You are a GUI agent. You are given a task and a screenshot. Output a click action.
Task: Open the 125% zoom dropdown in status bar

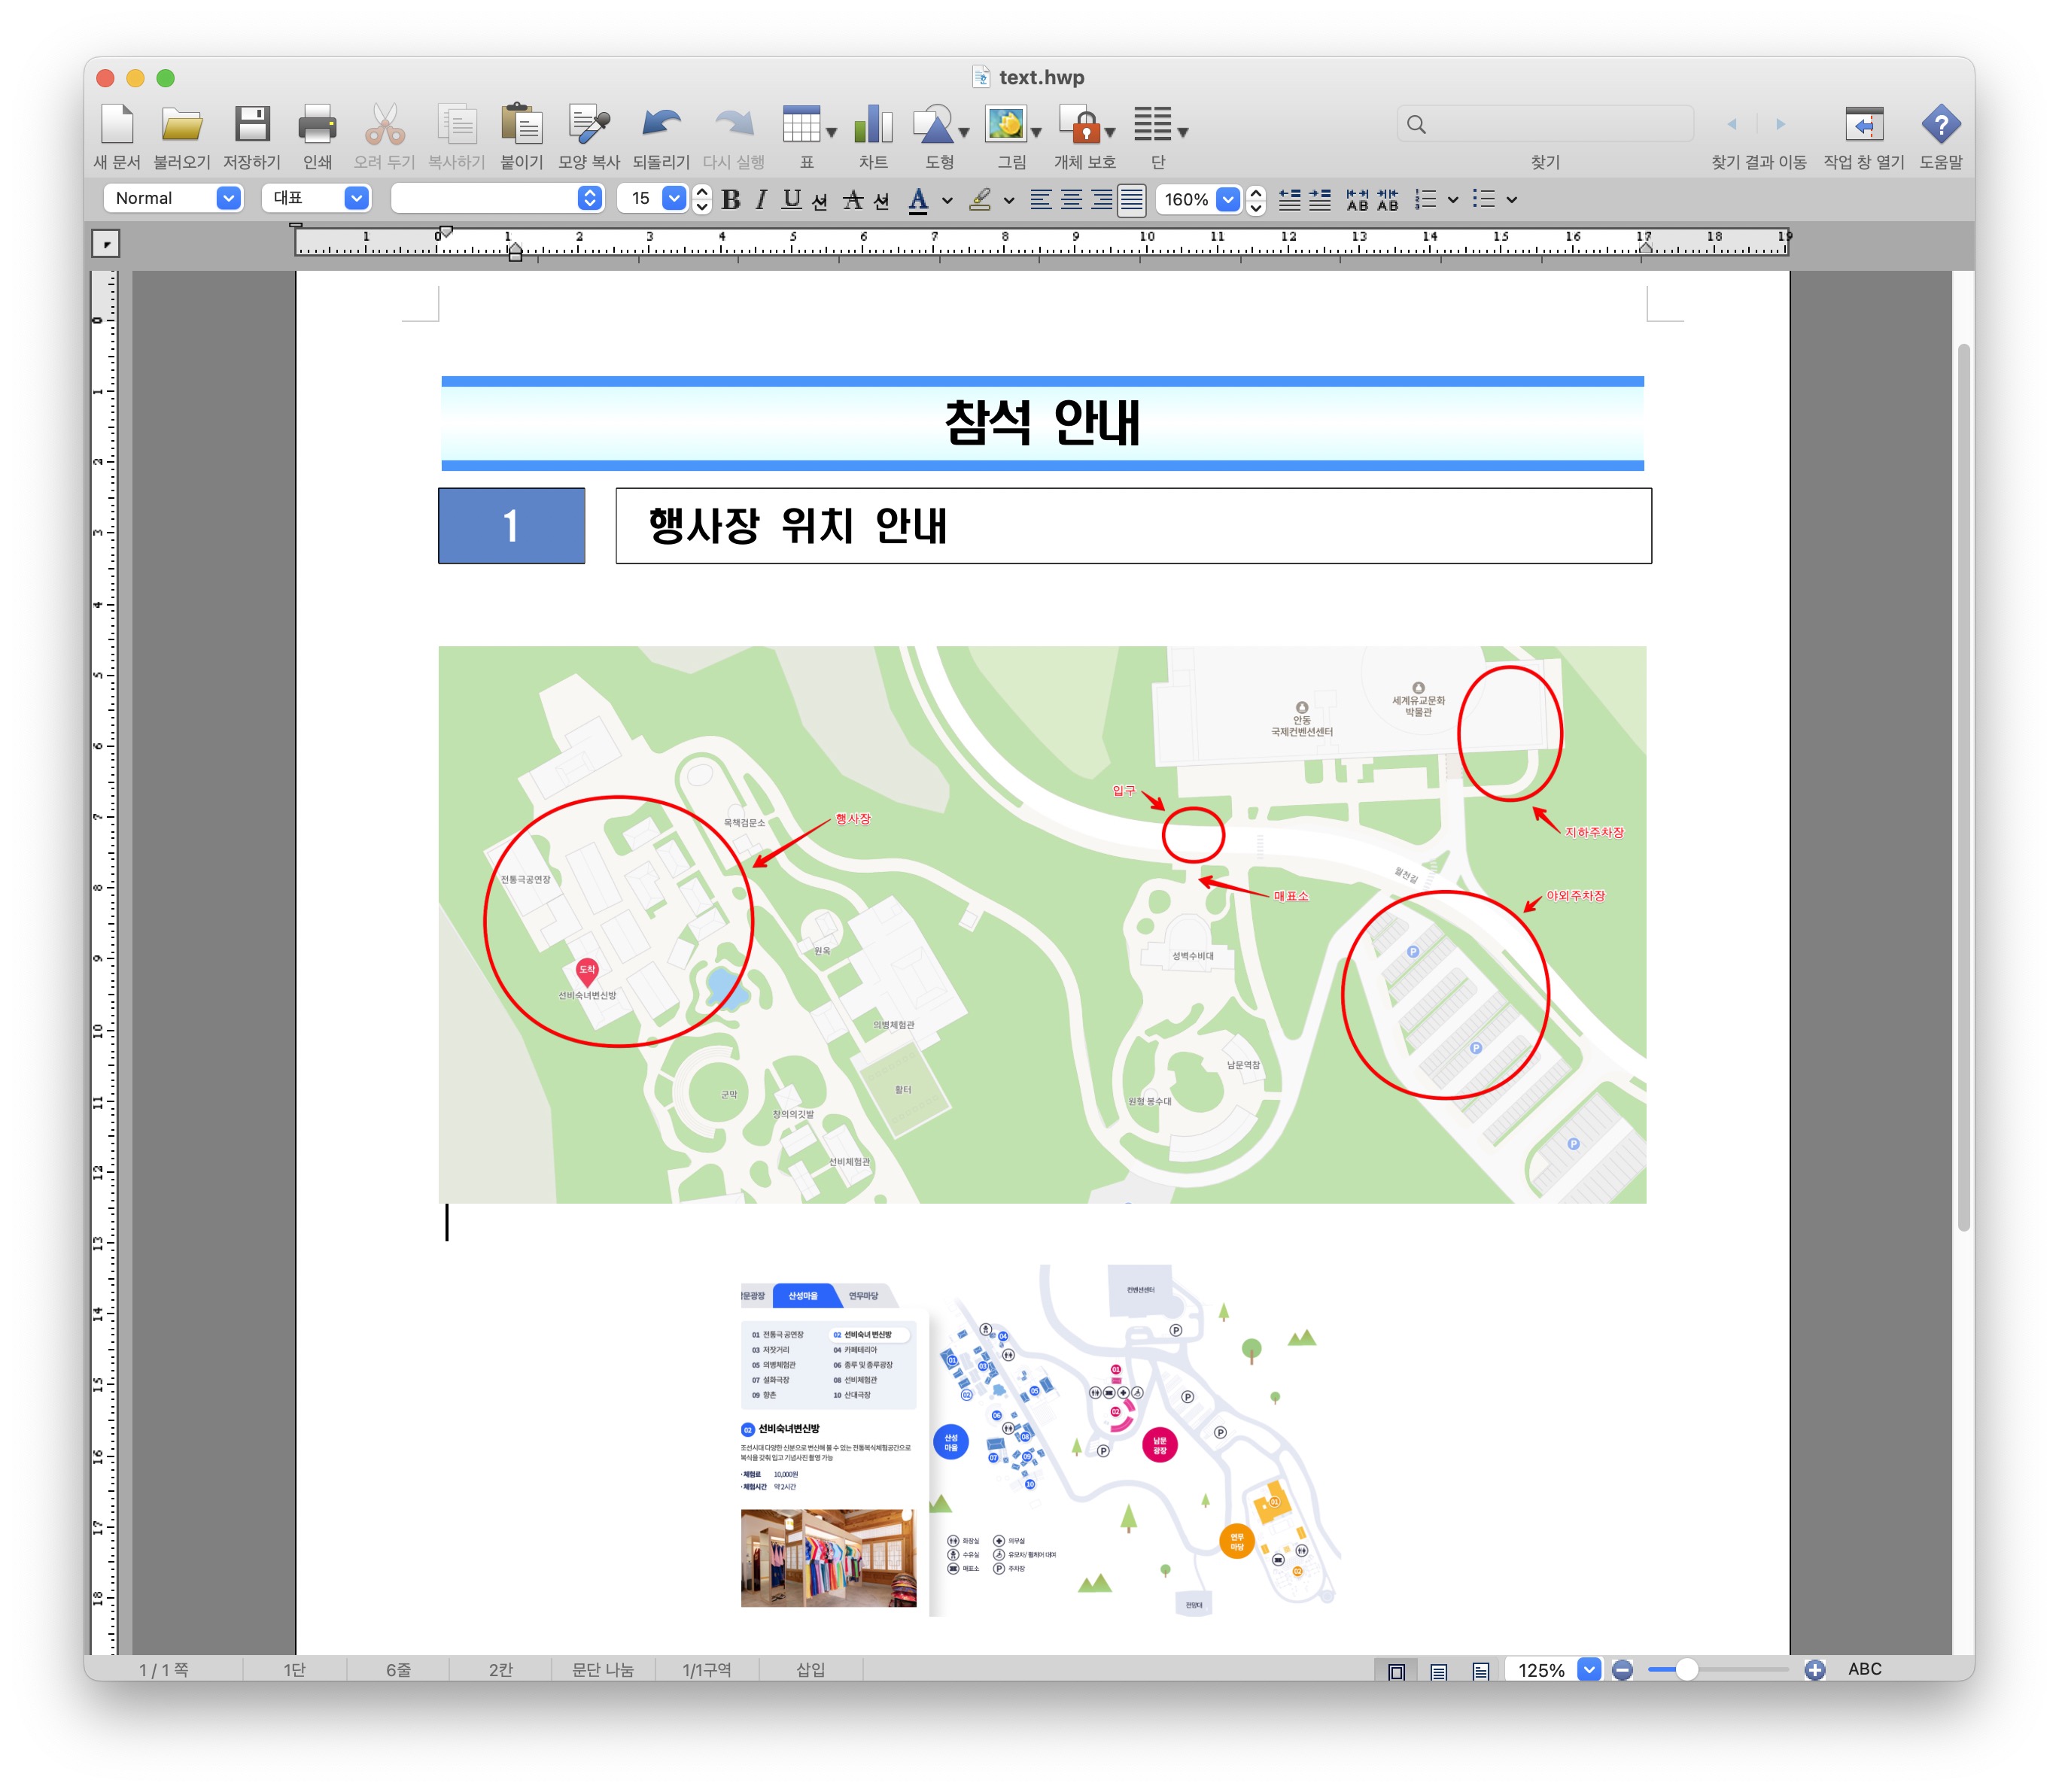pos(1588,1669)
